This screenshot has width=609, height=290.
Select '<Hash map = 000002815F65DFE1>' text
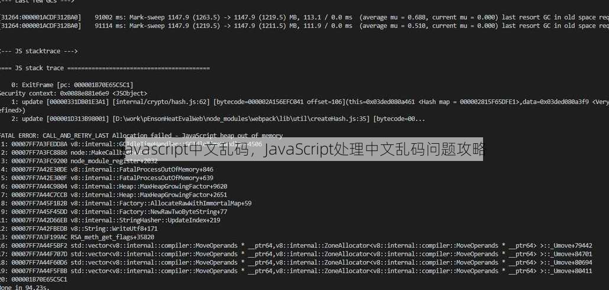[469, 102]
